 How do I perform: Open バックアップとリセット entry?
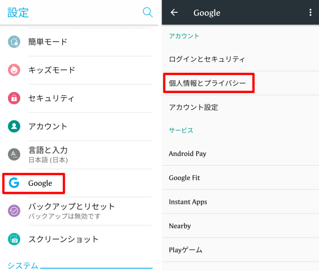pos(79,211)
